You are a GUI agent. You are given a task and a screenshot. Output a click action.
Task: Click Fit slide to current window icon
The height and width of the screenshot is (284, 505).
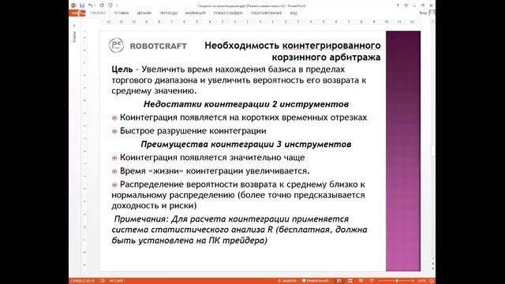pyautogui.click(x=432, y=281)
